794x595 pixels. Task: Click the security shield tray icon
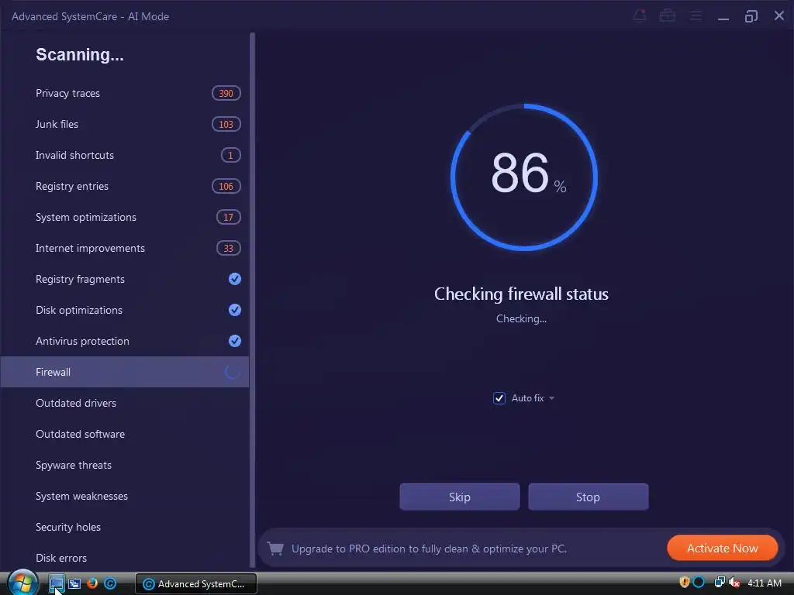click(x=684, y=583)
